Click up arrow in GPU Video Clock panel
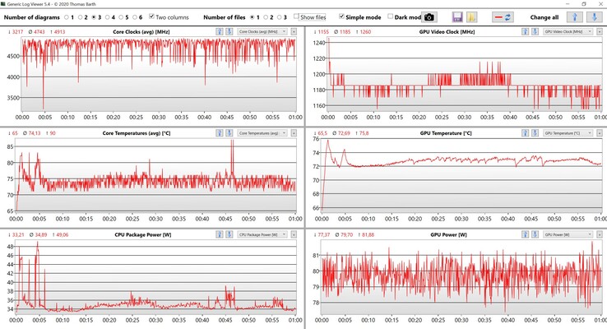 (525, 32)
